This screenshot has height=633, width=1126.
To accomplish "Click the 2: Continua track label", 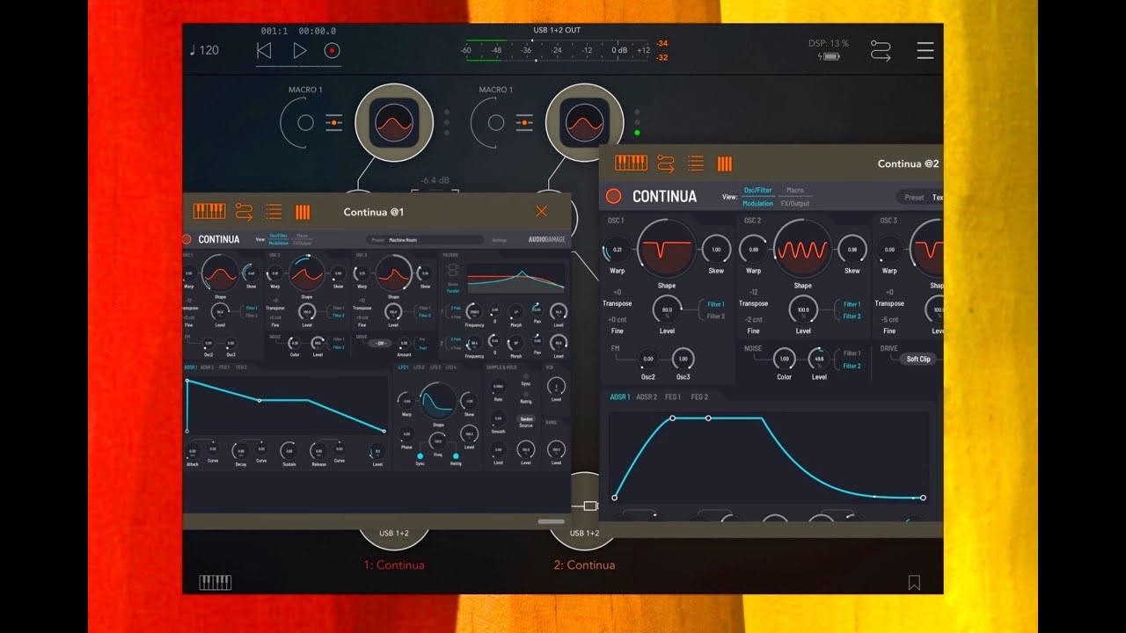I will [584, 565].
